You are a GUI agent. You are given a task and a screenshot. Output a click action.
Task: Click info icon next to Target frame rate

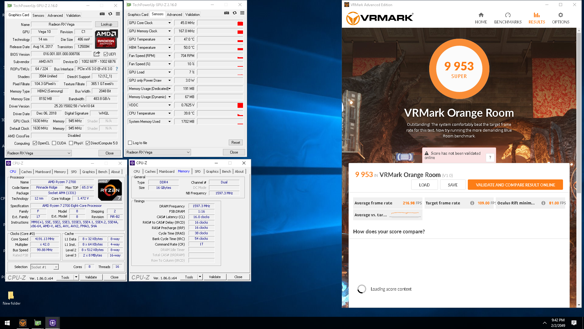coord(472,203)
